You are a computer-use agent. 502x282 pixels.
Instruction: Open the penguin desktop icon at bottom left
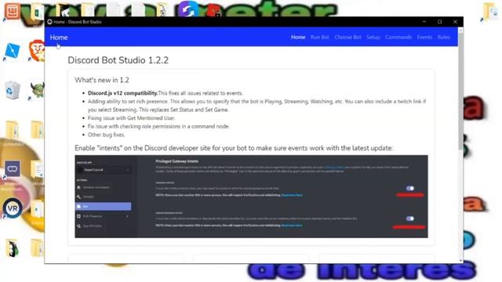tap(13, 249)
